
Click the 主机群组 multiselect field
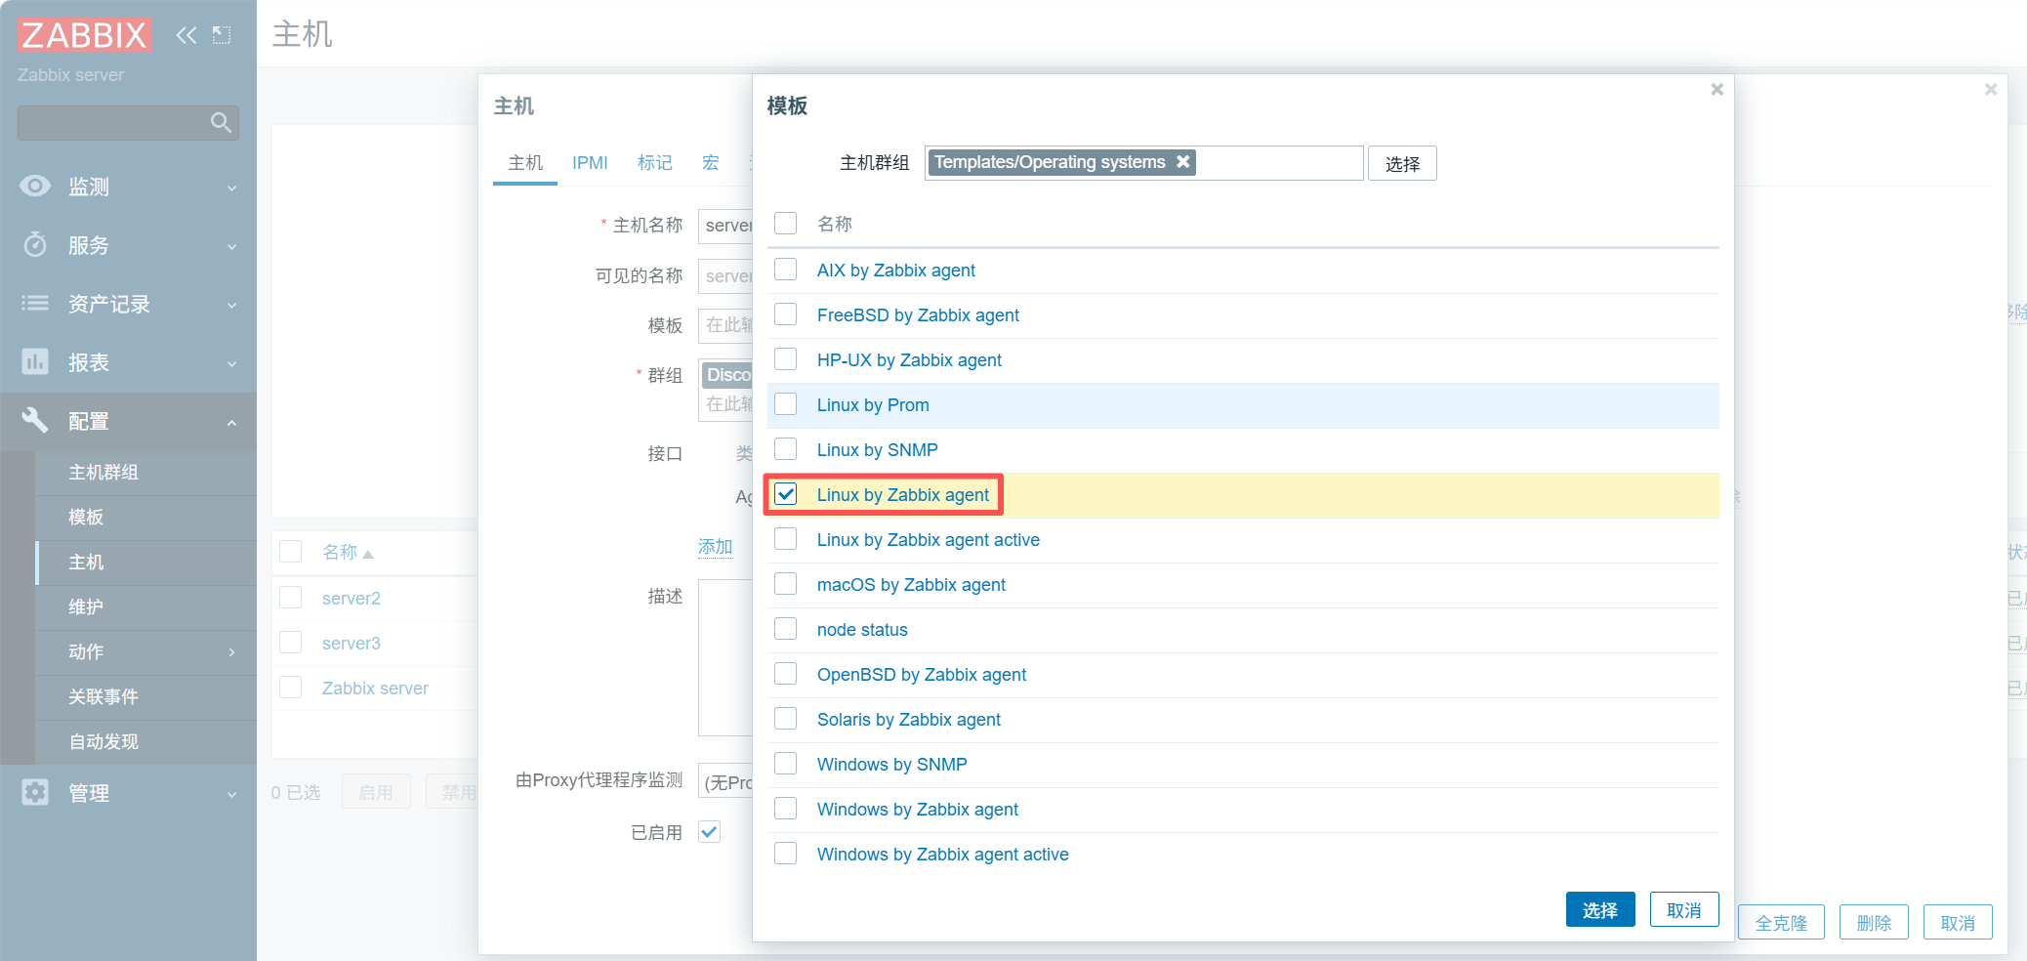point(1143,163)
